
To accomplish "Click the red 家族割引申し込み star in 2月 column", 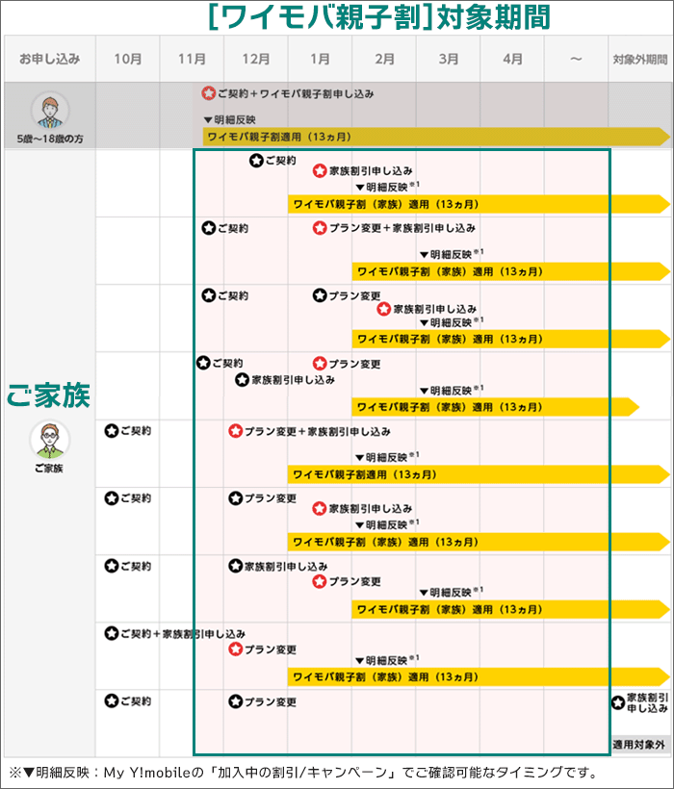I will click(383, 309).
